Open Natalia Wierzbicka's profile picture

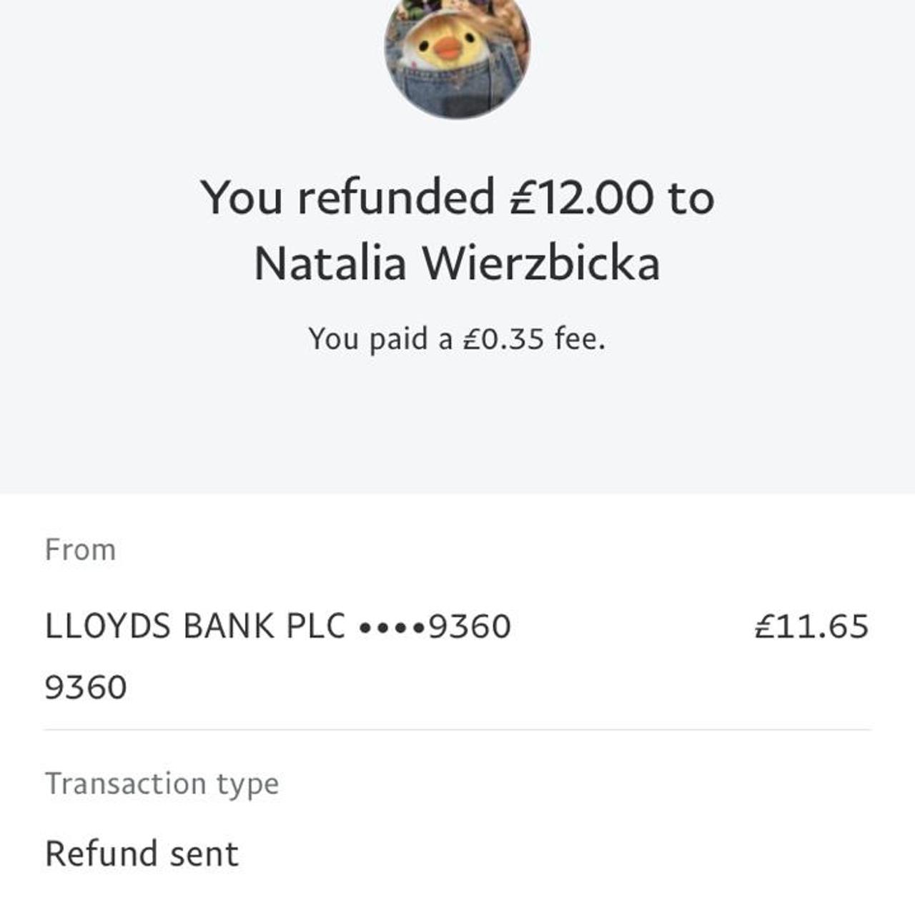click(457, 57)
